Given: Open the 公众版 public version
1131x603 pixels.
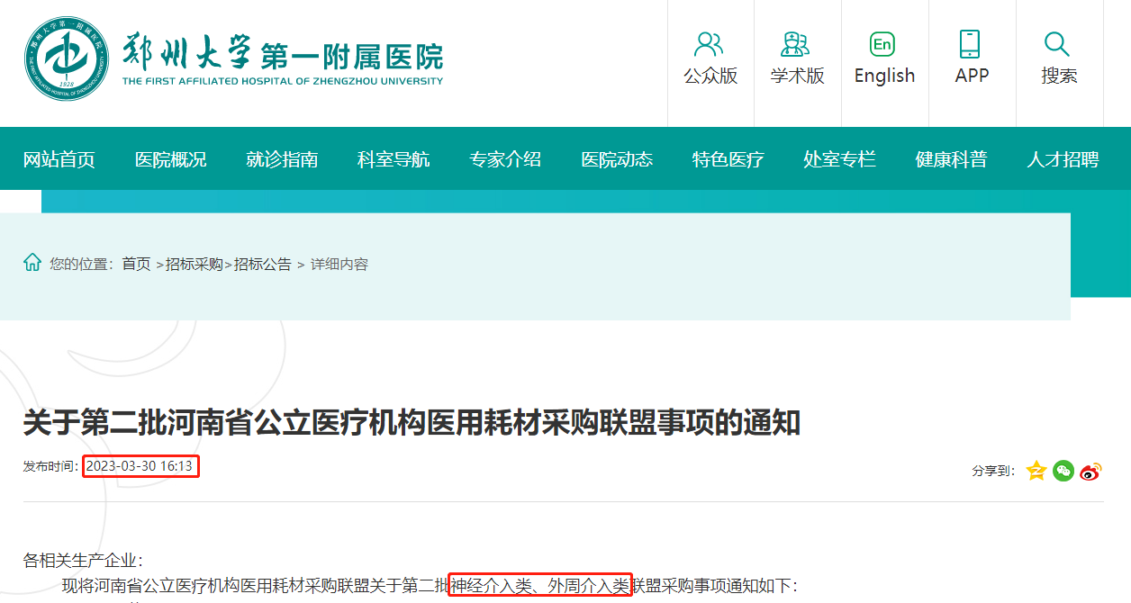Looking at the screenshot, I should (710, 59).
